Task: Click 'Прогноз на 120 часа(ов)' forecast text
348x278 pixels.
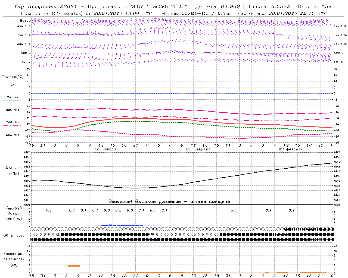Action: [52, 13]
